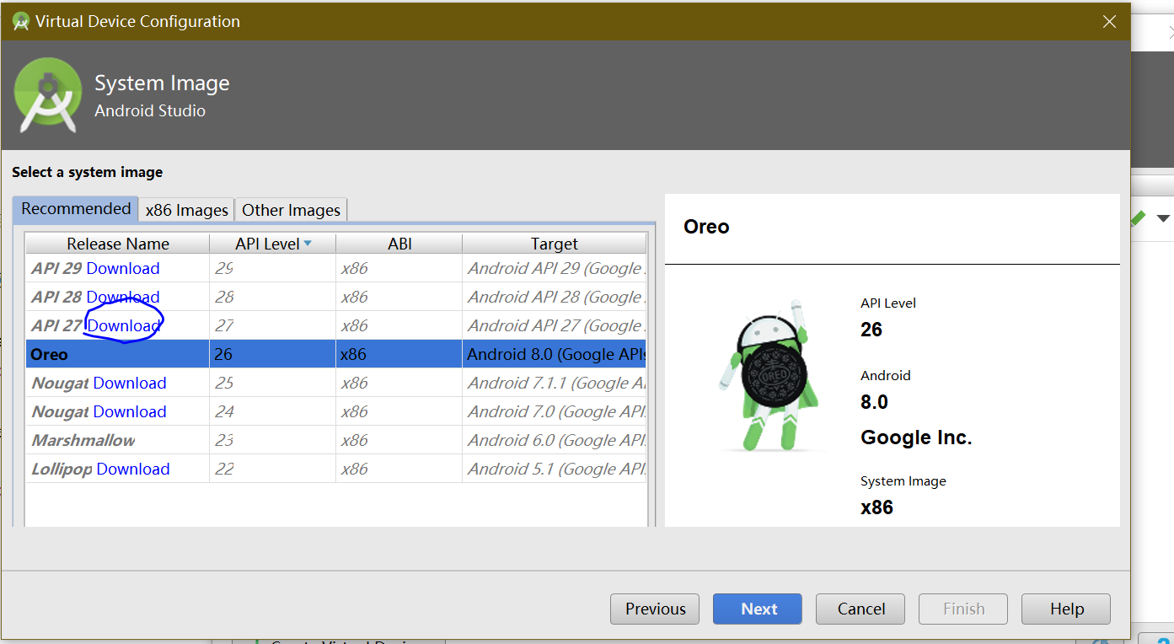Image resolution: width=1174 pixels, height=644 pixels.
Task: Download the Lollipop system image
Action: click(133, 469)
